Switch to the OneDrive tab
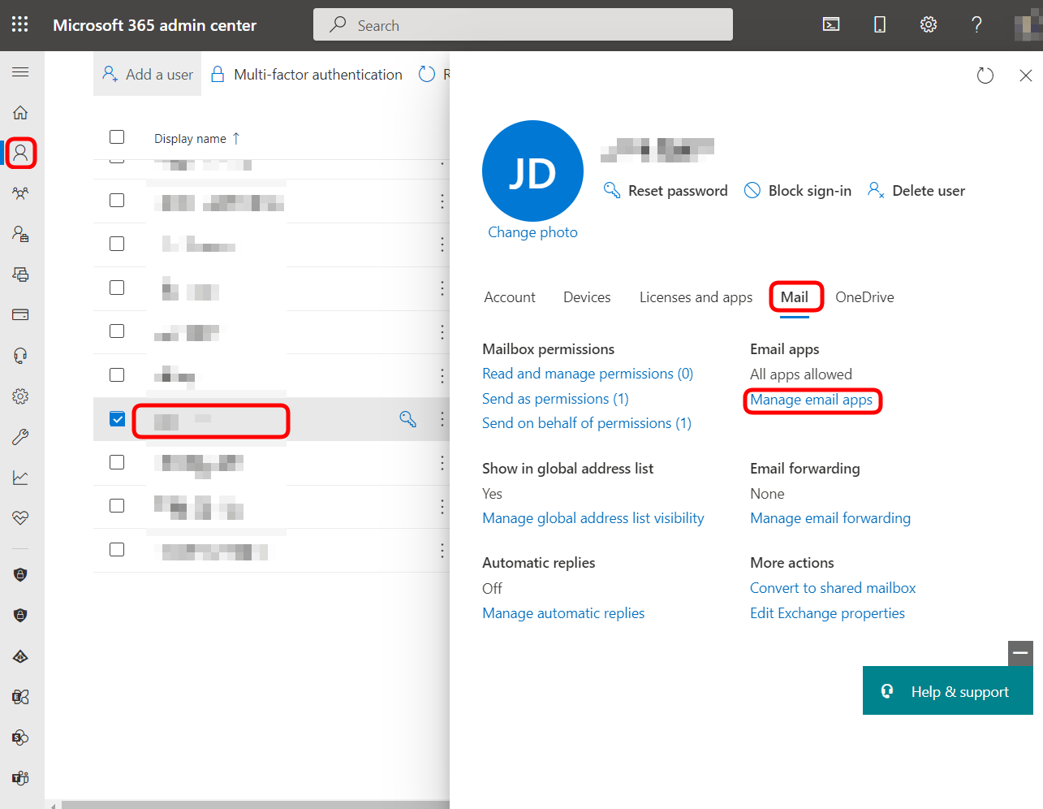 coord(864,297)
